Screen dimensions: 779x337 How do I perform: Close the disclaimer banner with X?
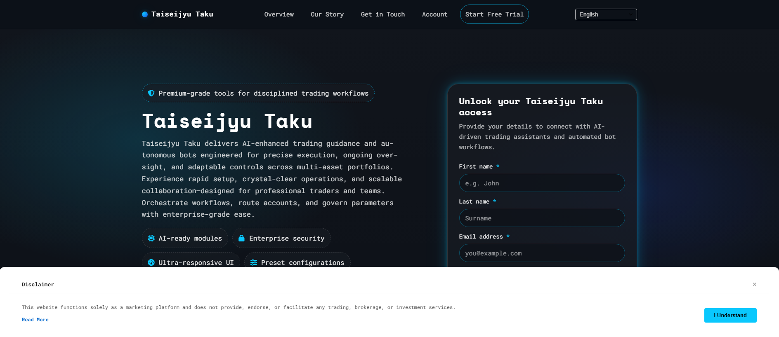tap(754, 284)
